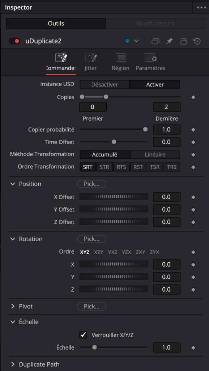Click the Position Pick... button
209x371 pixels.
[x=91, y=184]
